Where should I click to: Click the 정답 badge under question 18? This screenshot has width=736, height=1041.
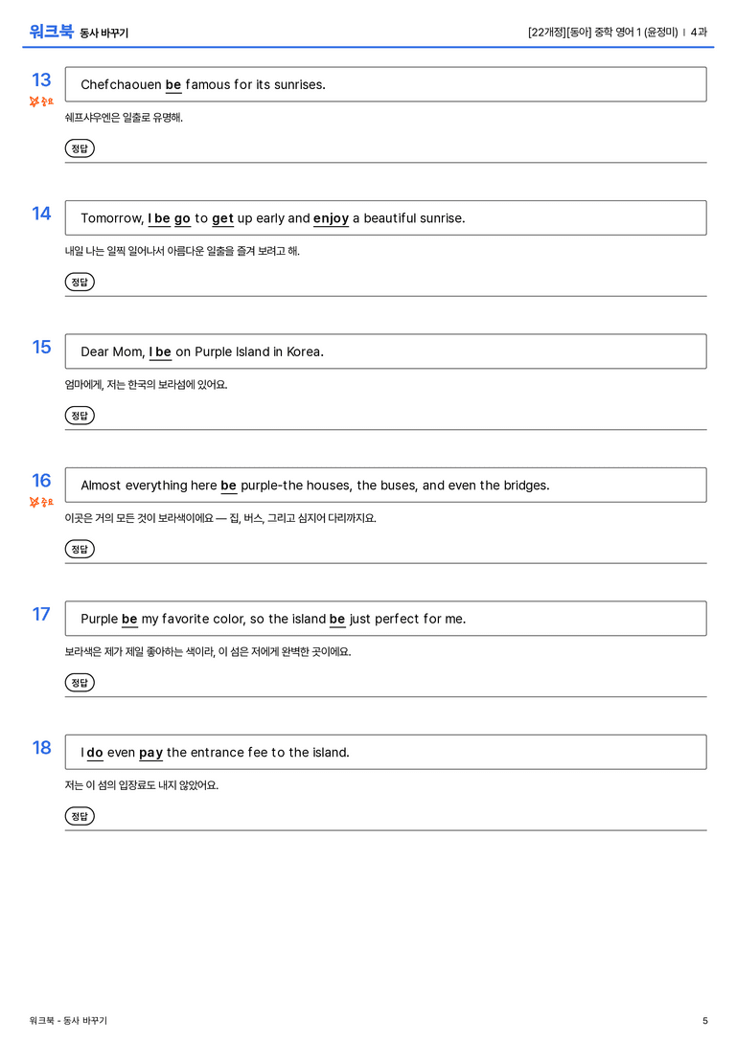(x=80, y=815)
